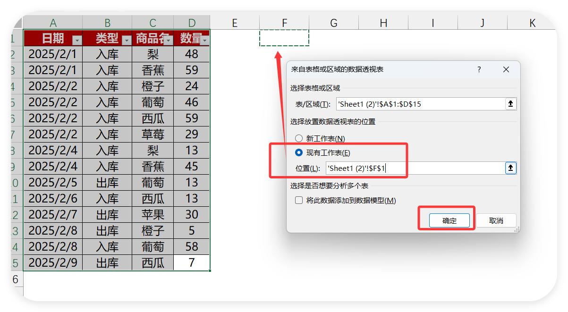The image size is (568, 312).
Task: Select column A header
Action: [53, 23]
